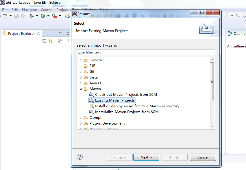Open the Navigate menu
The image size is (246, 170).
[x=29, y=10]
